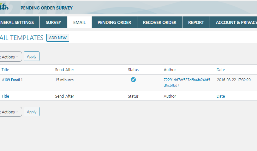Click the YITH logo in the header
Image resolution: width=257 pixels, height=151 pixels.
click(x=4, y=7)
